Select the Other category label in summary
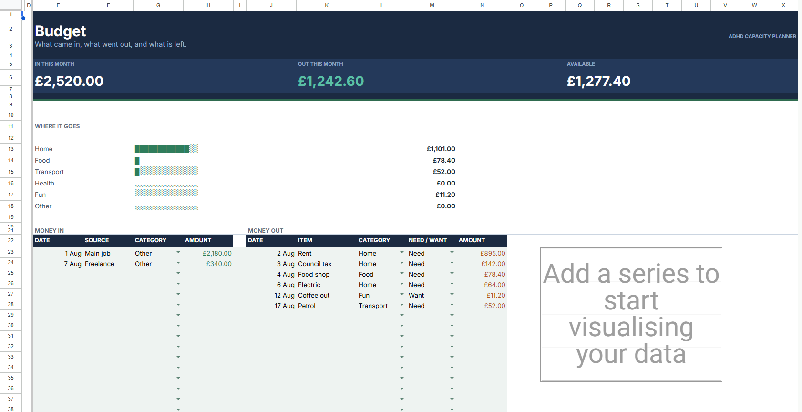Screen dimensions: 802x412 point(43,206)
